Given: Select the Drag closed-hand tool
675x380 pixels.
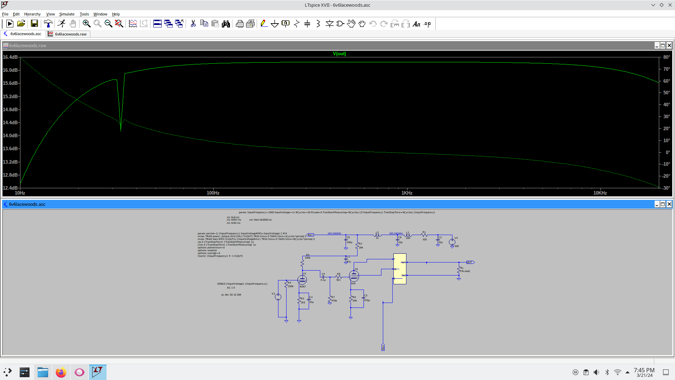Looking at the screenshot, I should pos(362,24).
